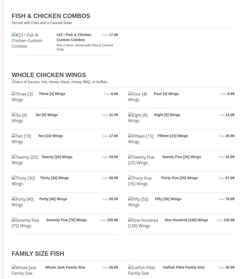The height and width of the screenshot is (279, 241).
Task: Select the Seventy Five [75] Wings image
Action: pyautogui.click(x=25, y=223)
